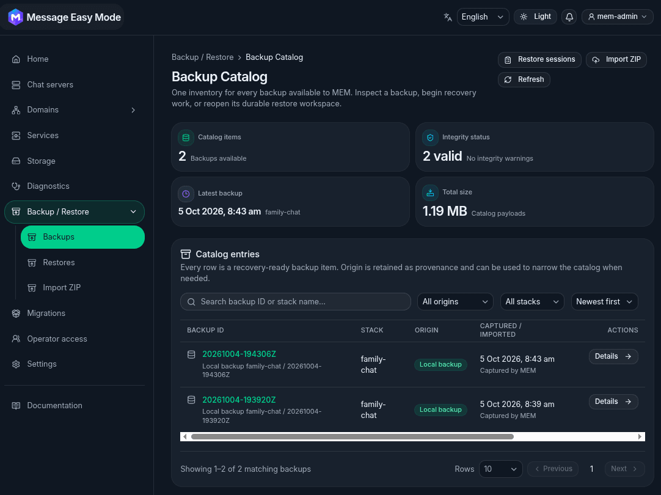The image size is (661, 495).
Task: Go to Chat servers
Action: [x=75, y=85]
